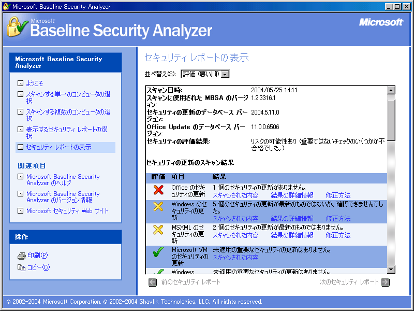This screenshot has height=311, width=414.
Task: Click the green checkmark for Microsoft VM updates
Action: click(158, 252)
